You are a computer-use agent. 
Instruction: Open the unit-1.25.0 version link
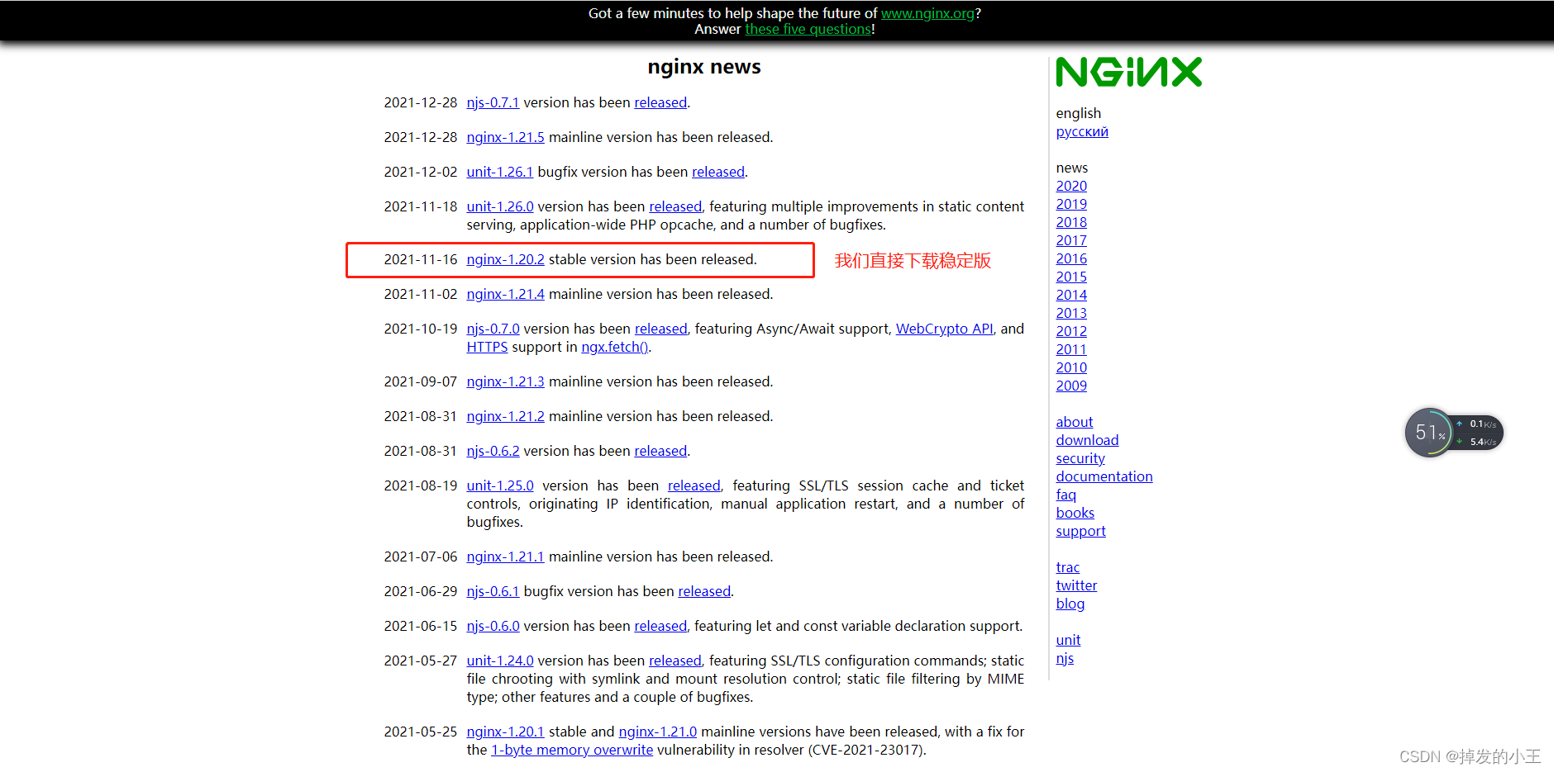(x=500, y=485)
